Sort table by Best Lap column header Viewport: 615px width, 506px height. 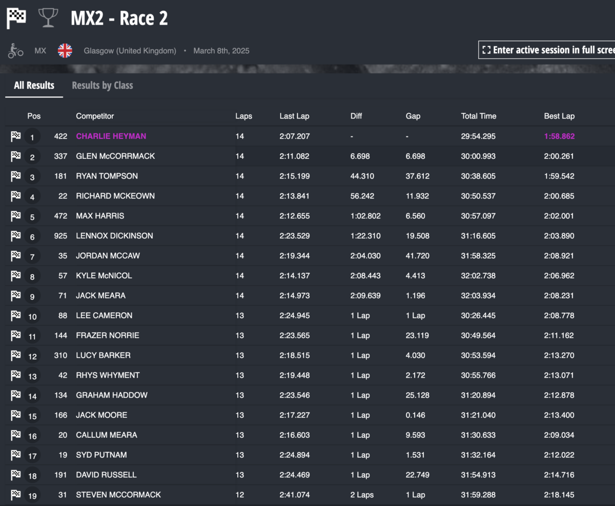(559, 116)
